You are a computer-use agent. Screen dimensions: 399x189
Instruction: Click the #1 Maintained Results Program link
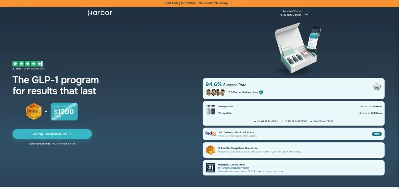233,168
